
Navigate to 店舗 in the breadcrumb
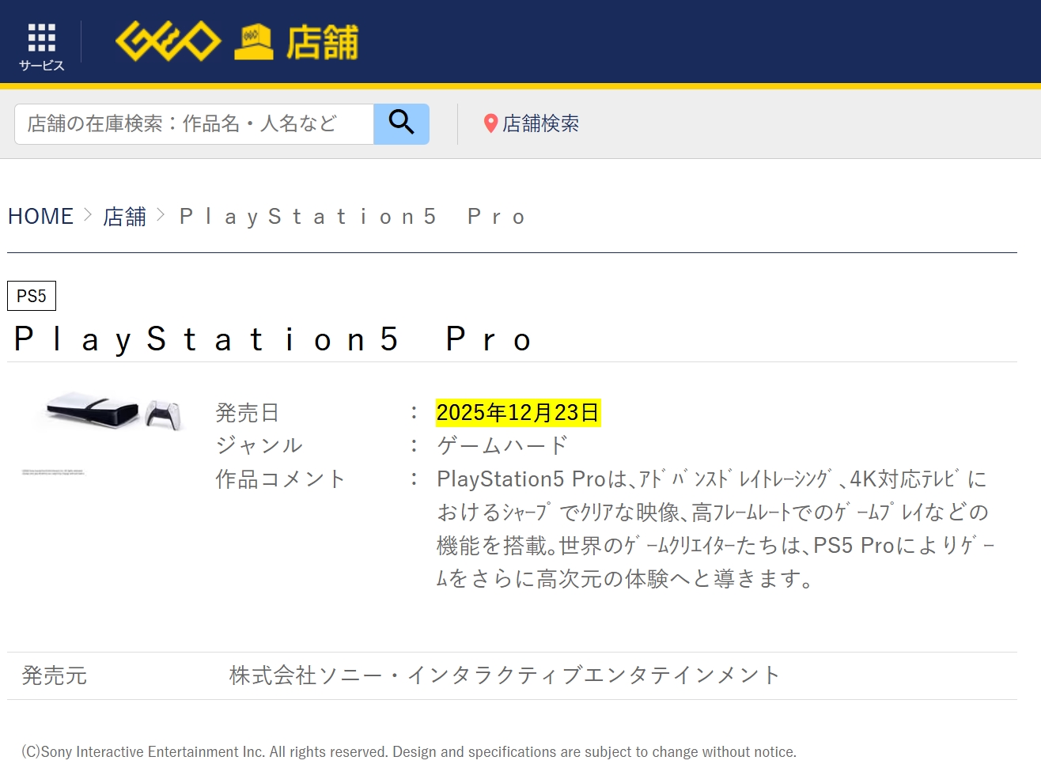pos(124,216)
